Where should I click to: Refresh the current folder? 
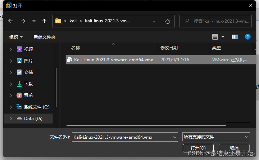168,22
